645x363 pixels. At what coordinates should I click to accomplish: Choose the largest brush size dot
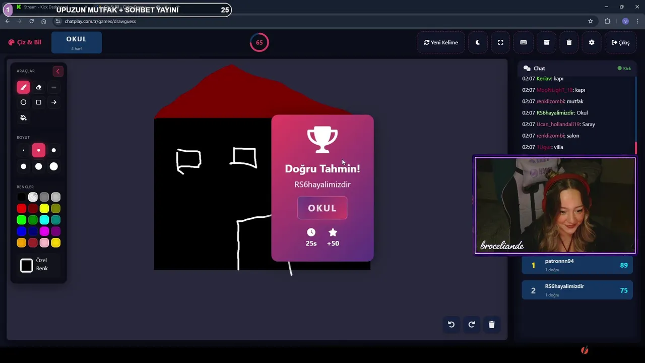pyautogui.click(x=54, y=166)
